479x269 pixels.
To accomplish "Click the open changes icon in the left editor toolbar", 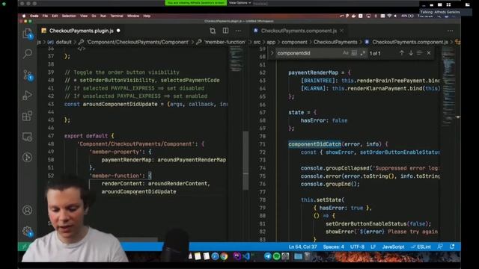I will tap(213, 31).
